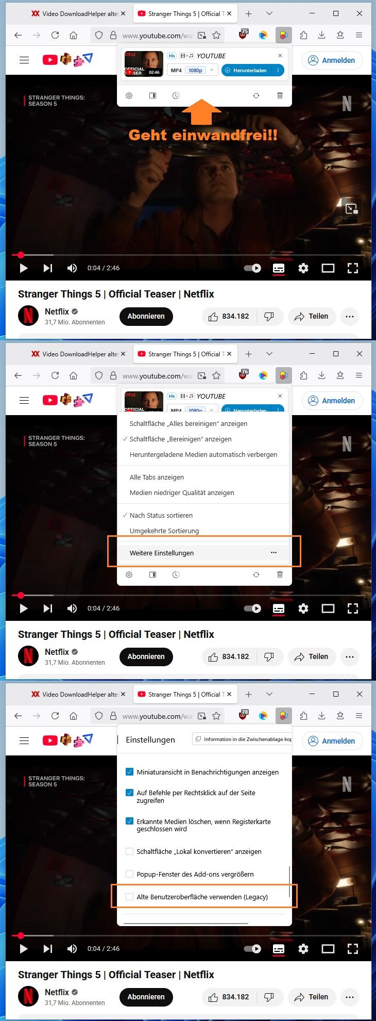The image size is (376, 1021).
Task: Toggle Miniaturansicht in Benachrichtigungen anzeigen checkbox
Action: (130, 772)
